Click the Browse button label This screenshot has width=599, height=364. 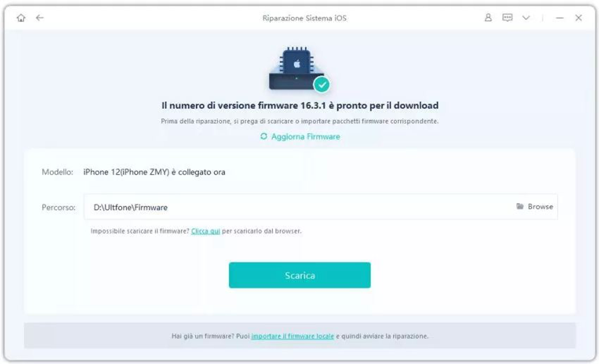click(x=540, y=207)
